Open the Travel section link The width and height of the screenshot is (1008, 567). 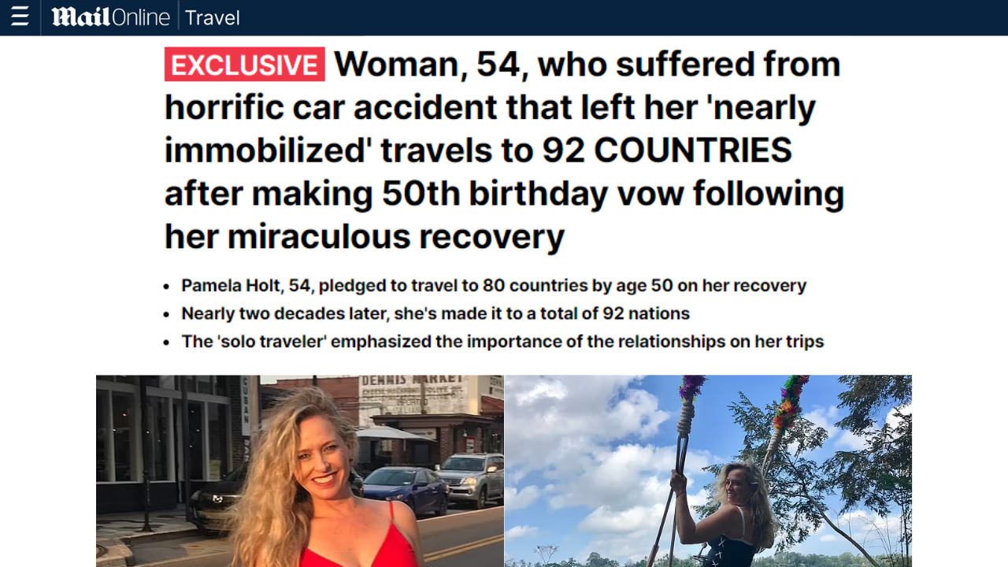coord(213,17)
